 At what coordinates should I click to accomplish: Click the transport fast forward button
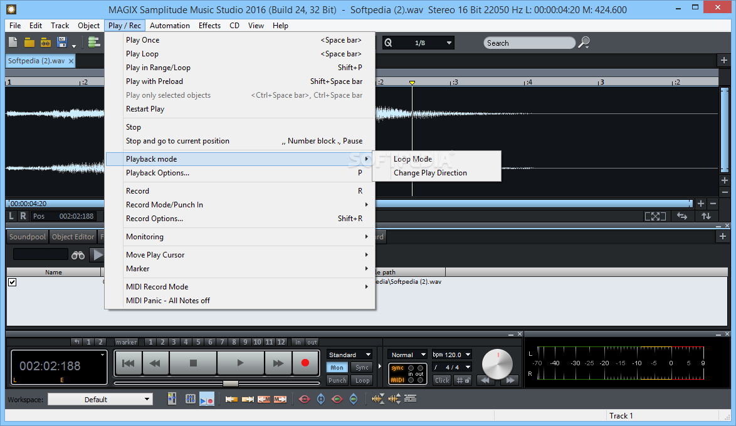278,363
